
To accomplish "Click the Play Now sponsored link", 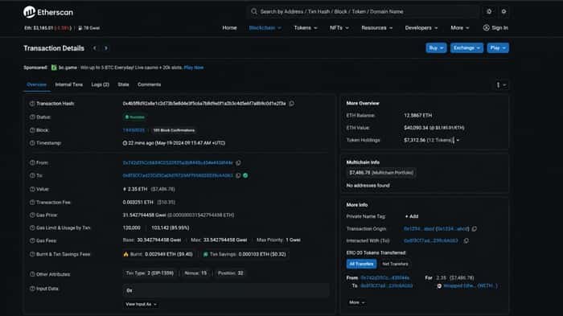I will [x=194, y=68].
